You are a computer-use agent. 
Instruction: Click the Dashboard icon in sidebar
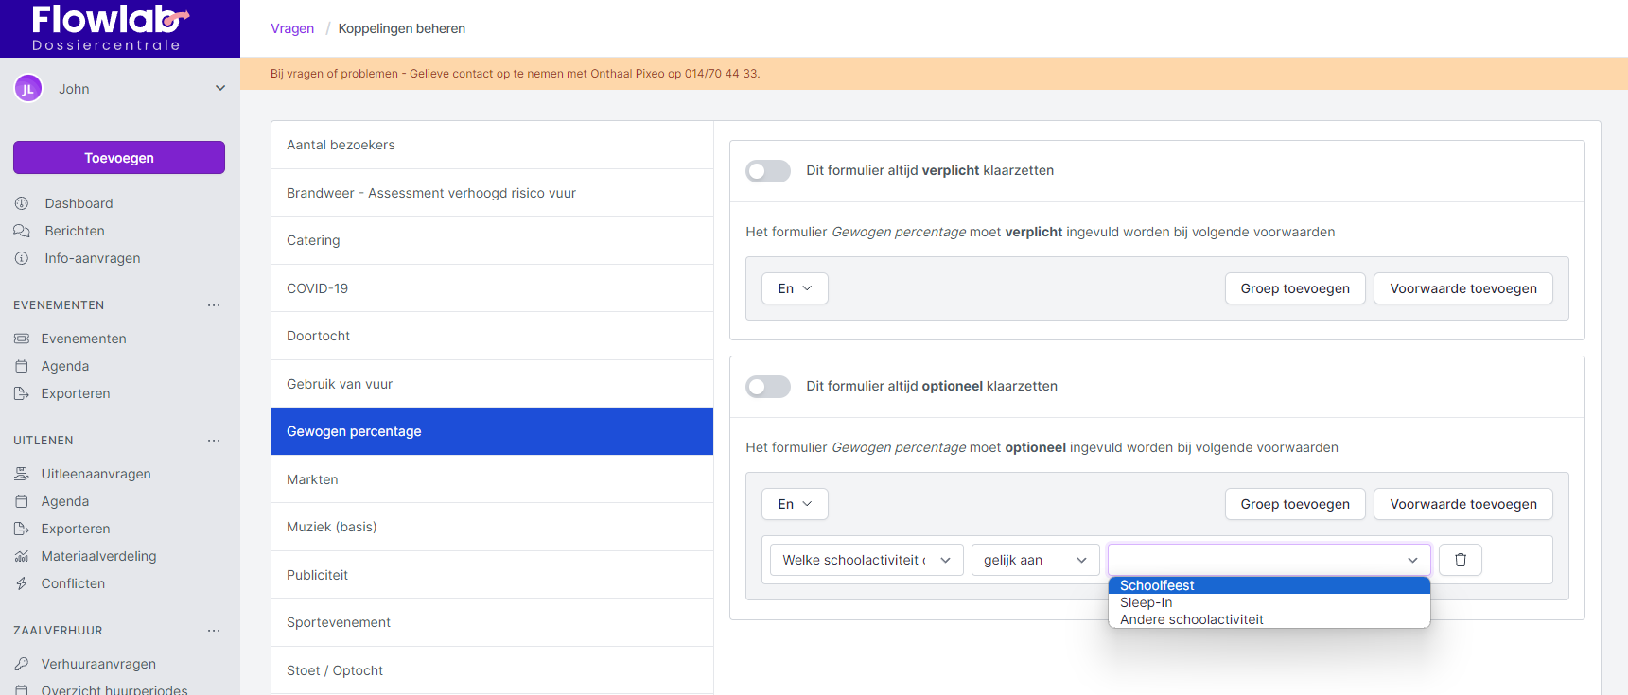click(22, 203)
